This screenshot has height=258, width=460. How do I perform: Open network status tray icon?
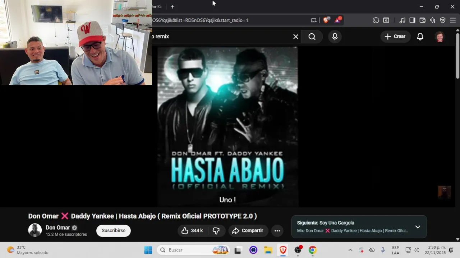pyautogui.click(x=408, y=250)
